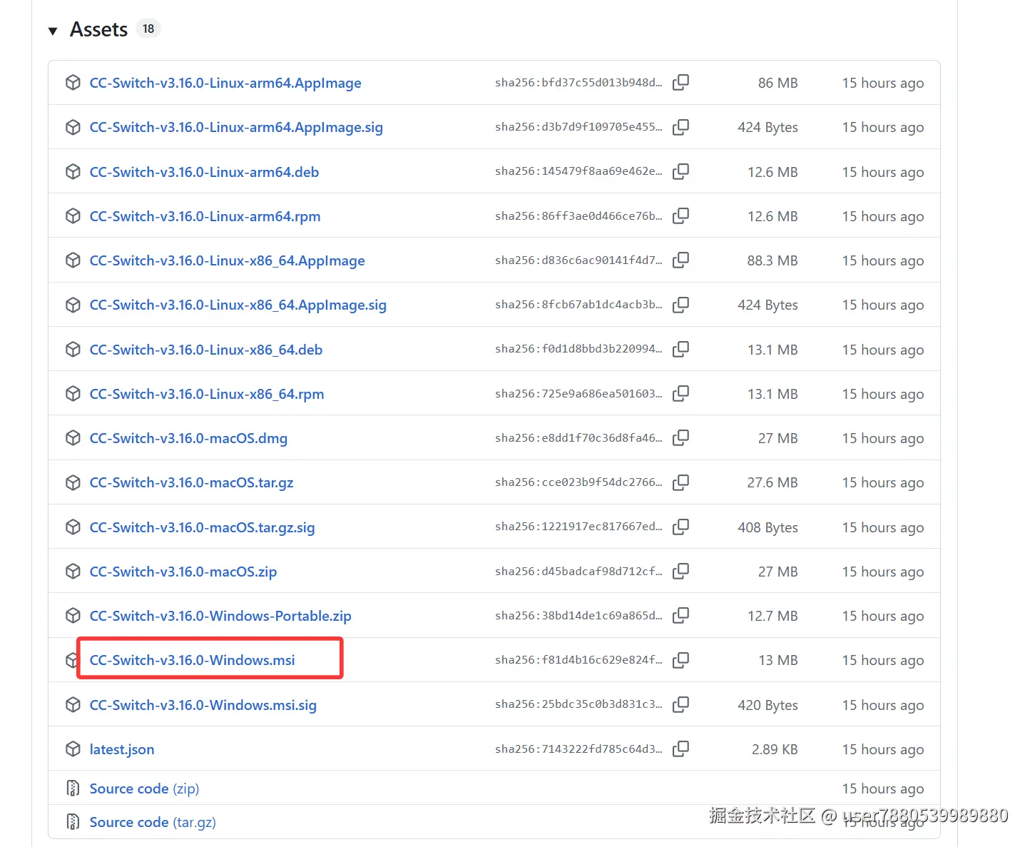Copy SHA256 of Linux-x86_64.deb

point(681,349)
